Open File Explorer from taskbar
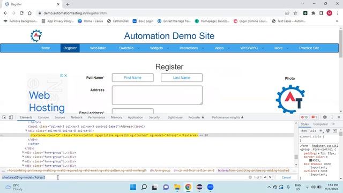The height and width of the screenshot is (193, 343). coord(177,187)
